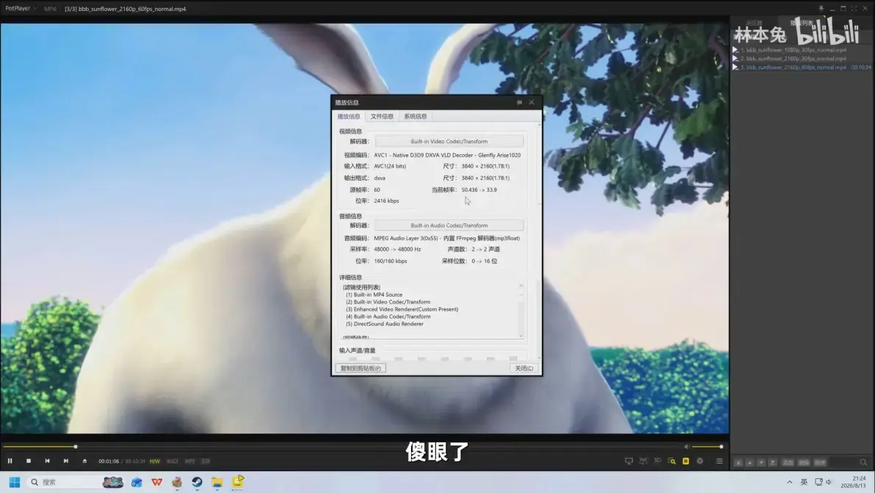This screenshot has height=493, width=875.
Task: Open the screen cast icon
Action: tap(629, 461)
